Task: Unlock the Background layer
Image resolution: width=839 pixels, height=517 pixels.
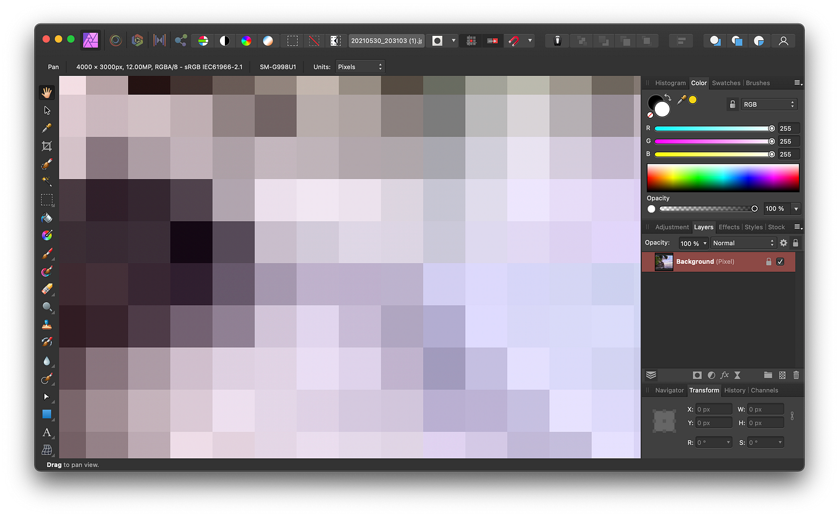Action: tap(768, 261)
